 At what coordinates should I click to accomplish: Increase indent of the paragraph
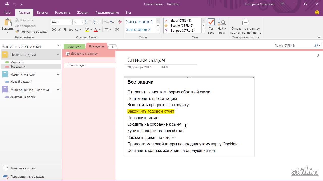pyautogui.click(x=112, y=22)
